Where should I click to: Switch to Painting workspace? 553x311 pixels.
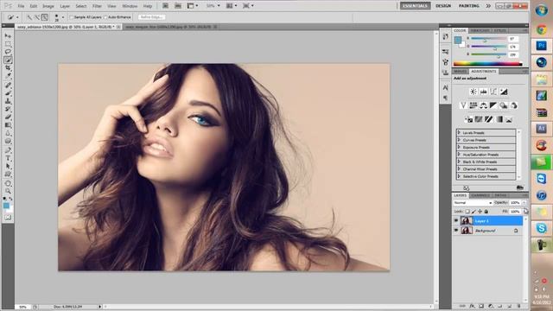point(468,6)
